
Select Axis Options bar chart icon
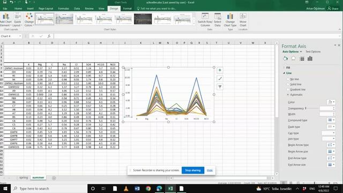click(x=310, y=58)
